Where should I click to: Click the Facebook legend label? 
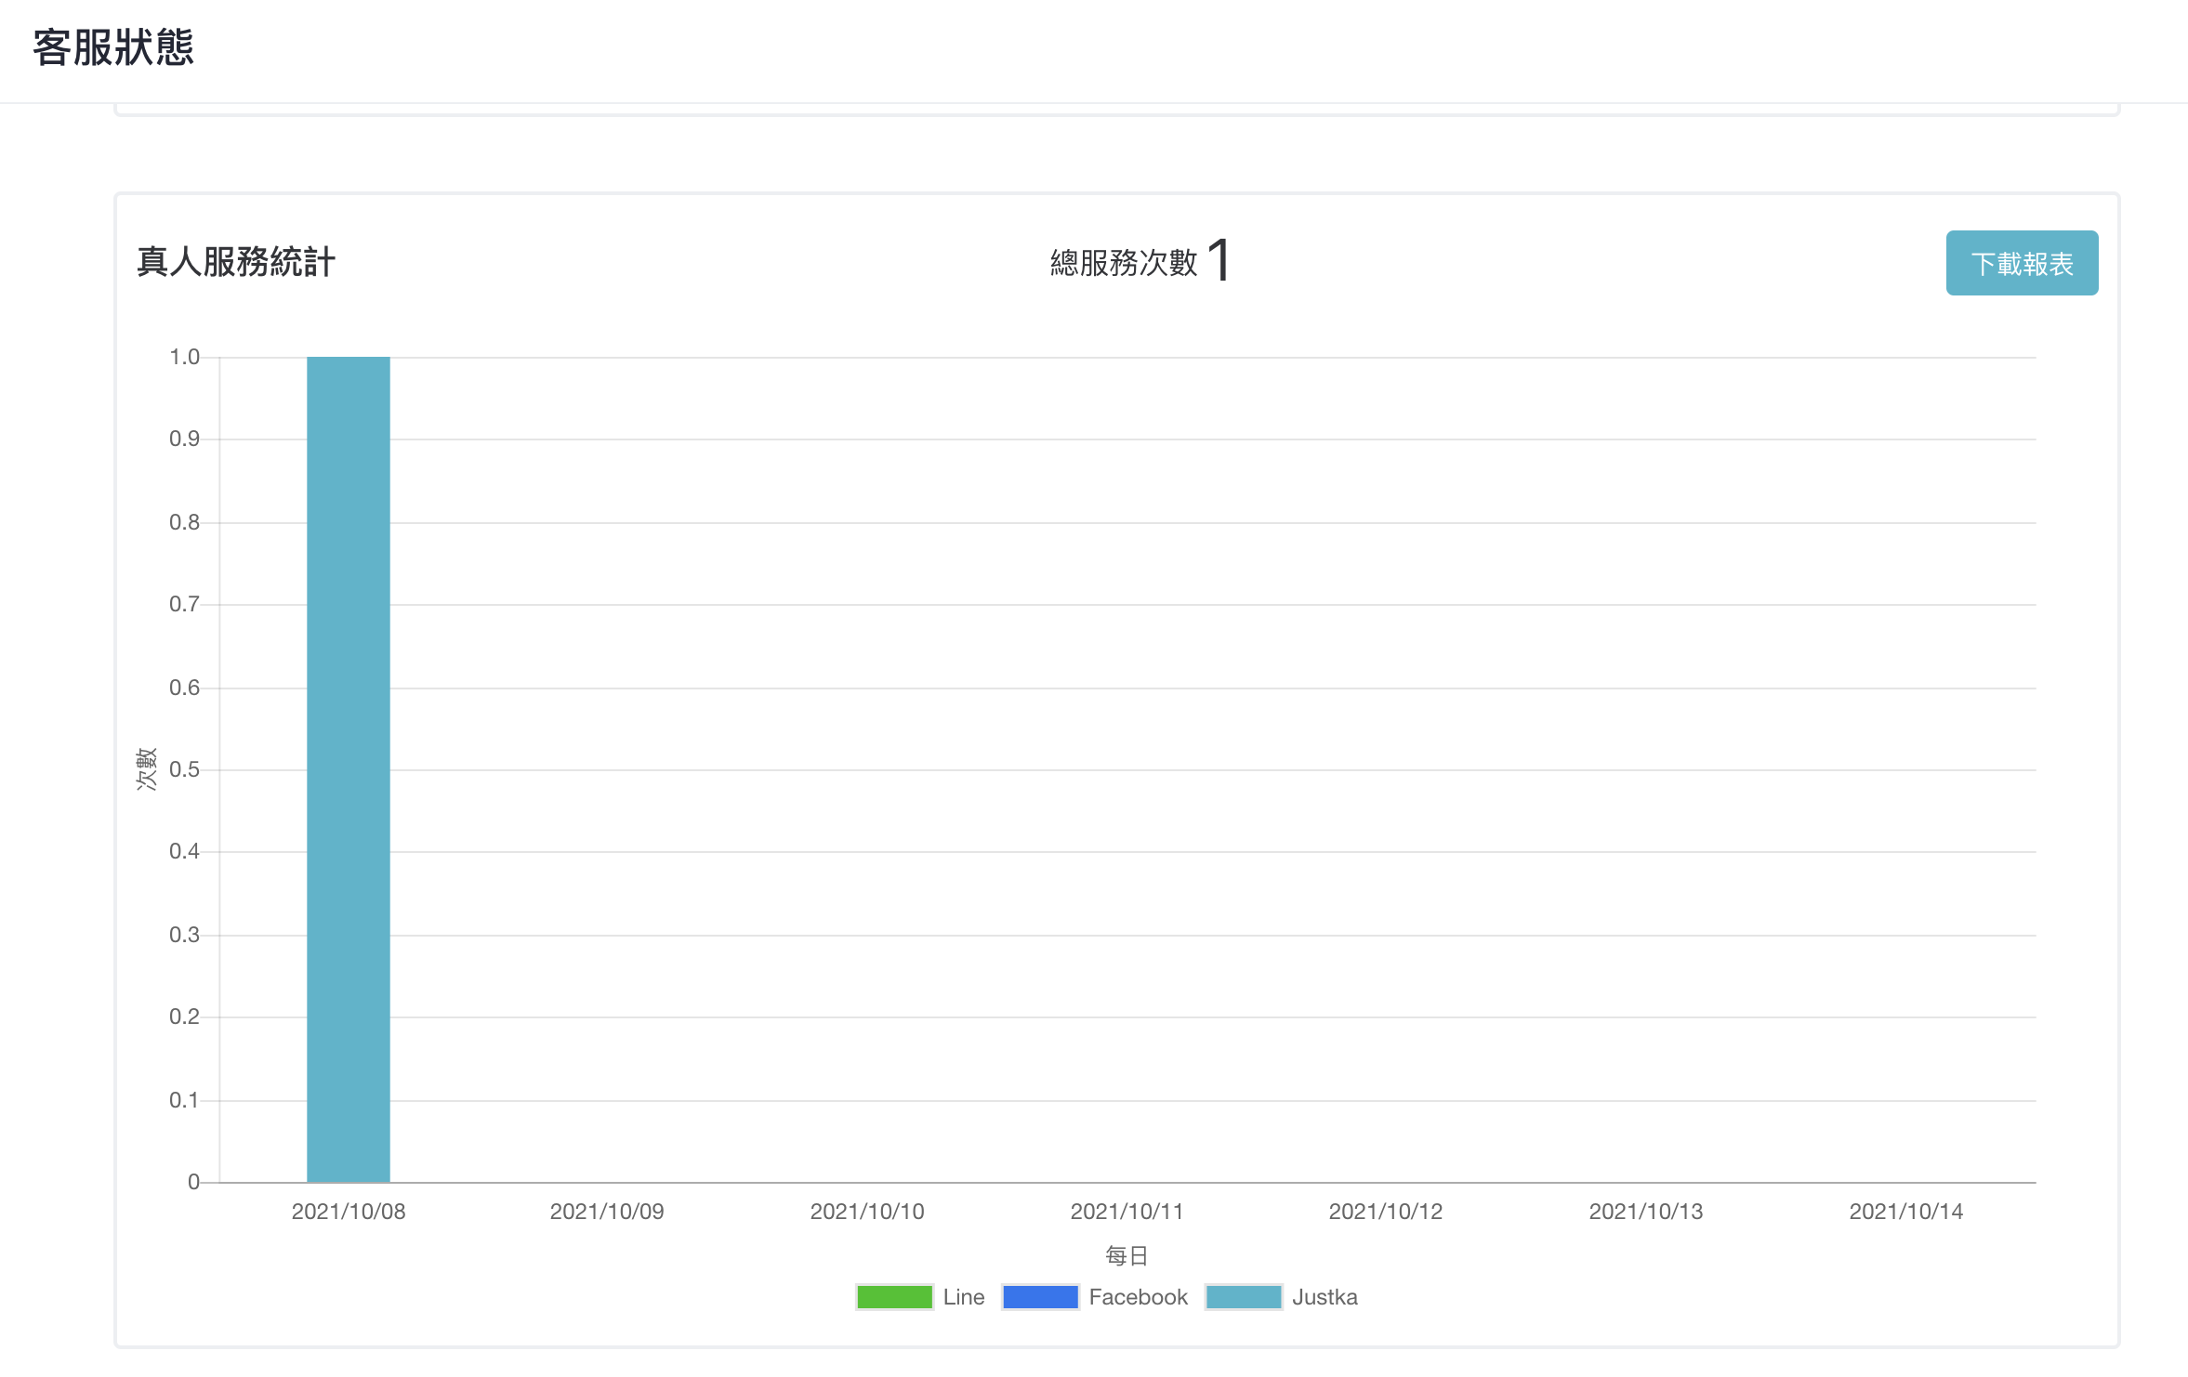pos(1139,1297)
